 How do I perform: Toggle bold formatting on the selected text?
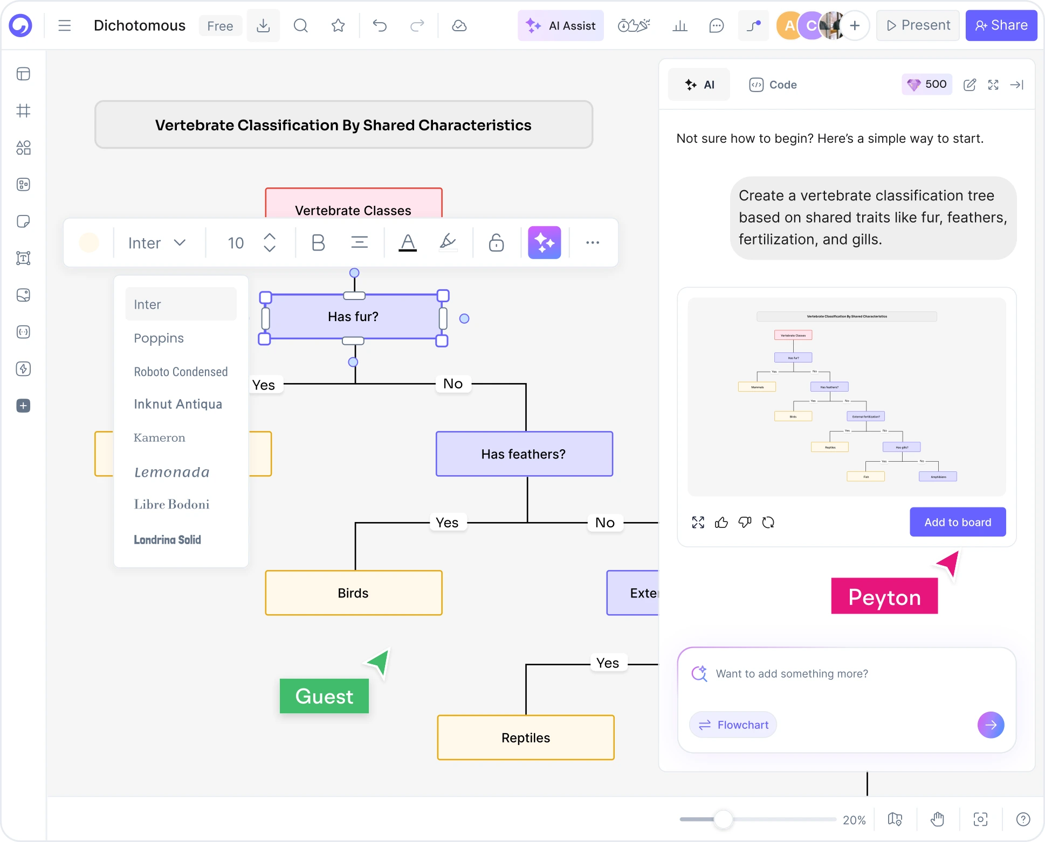pyautogui.click(x=318, y=242)
